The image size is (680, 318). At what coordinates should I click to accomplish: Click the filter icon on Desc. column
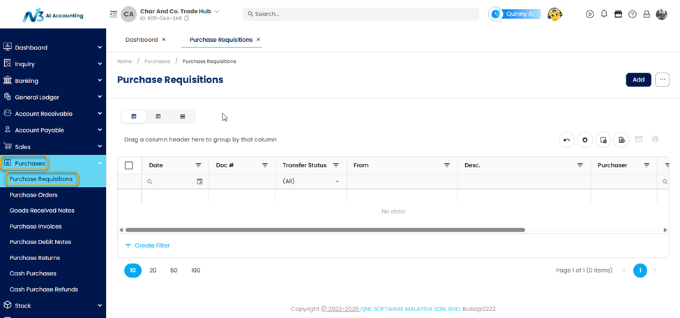(x=580, y=165)
